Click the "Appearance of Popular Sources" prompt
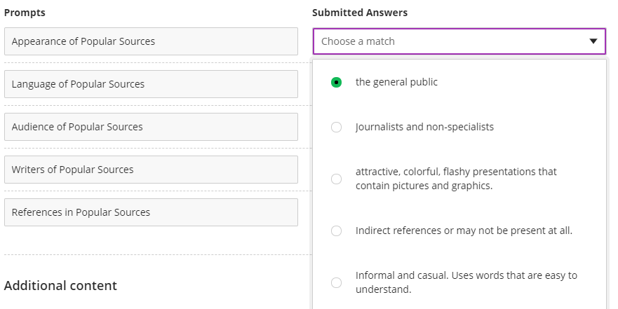The image size is (618, 309). point(151,41)
